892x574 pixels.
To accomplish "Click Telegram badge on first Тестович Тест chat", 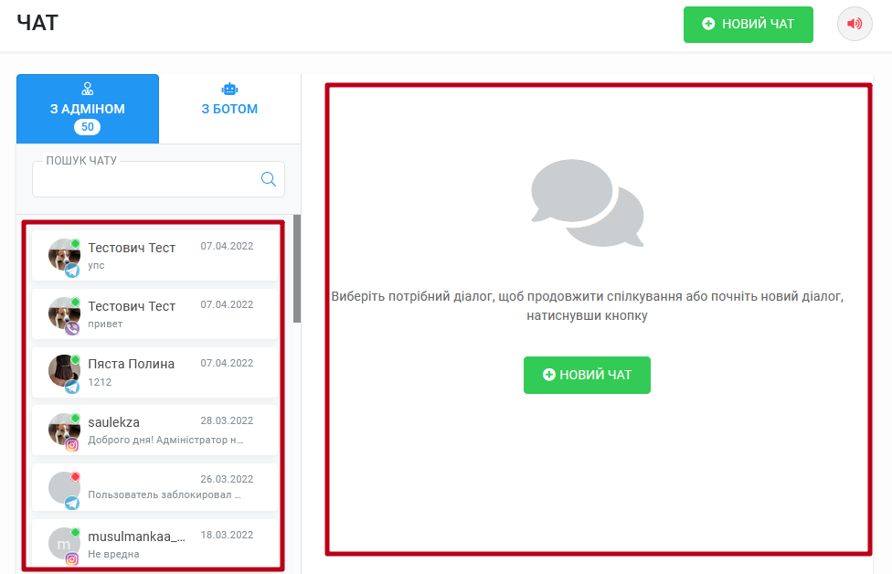I will 72,271.
